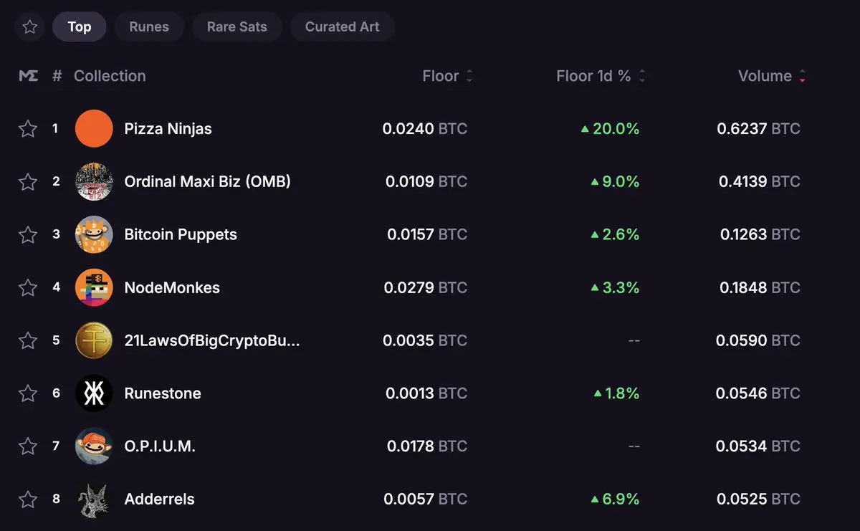Open the Rare Sats tab
The height and width of the screenshot is (531, 860).
(236, 27)
